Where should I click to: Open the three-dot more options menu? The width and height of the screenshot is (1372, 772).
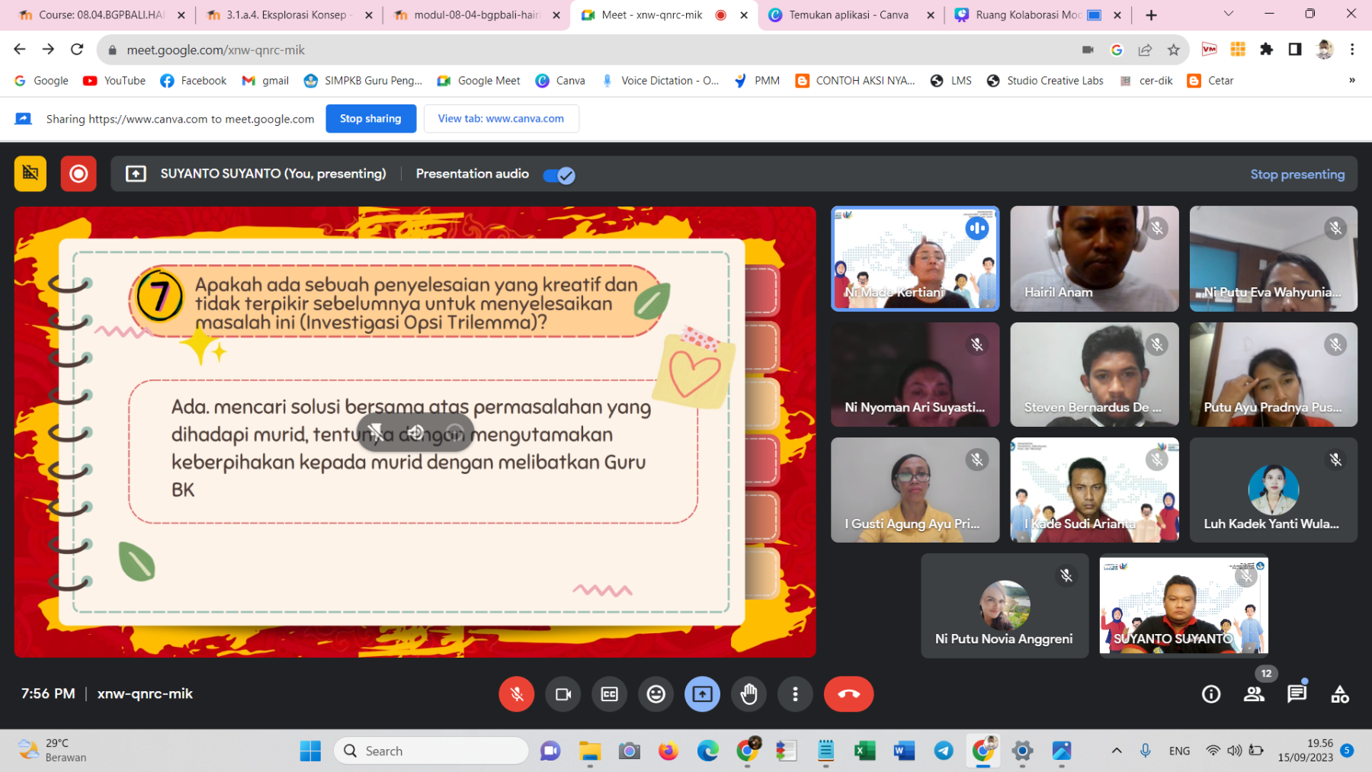point(795,694)
